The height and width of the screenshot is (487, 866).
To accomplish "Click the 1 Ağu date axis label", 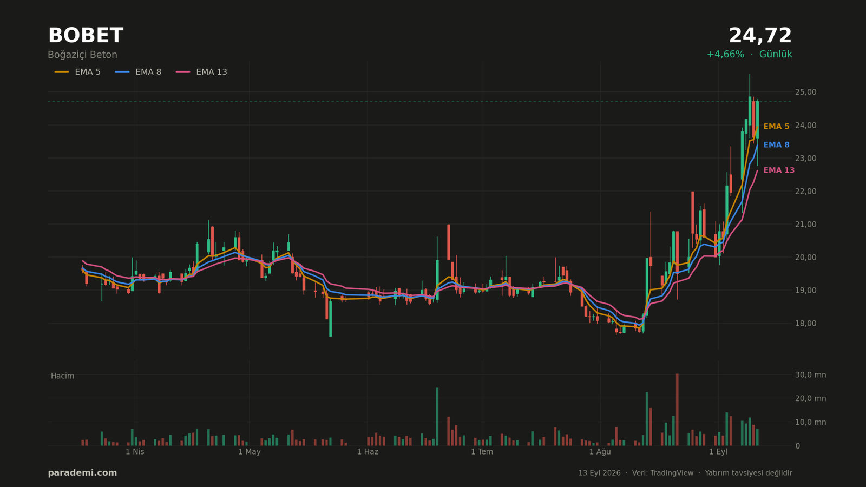I will coord(600,452).
